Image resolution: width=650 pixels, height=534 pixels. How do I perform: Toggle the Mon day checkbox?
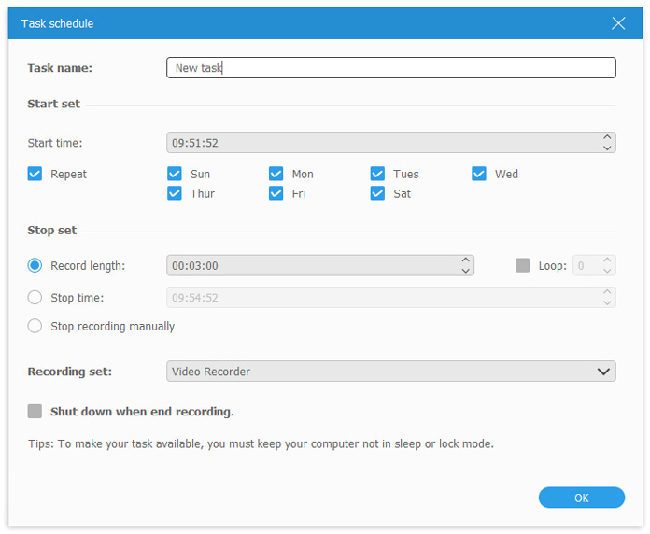276,174
